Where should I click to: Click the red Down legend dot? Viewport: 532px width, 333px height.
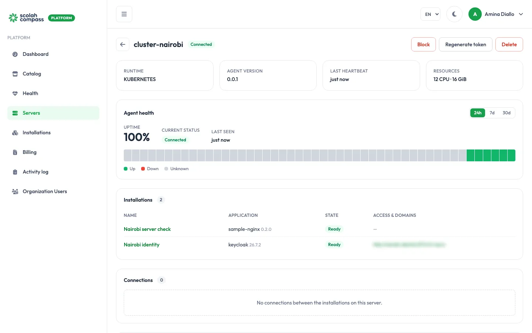pyautogui.click(x=143, y=169)
